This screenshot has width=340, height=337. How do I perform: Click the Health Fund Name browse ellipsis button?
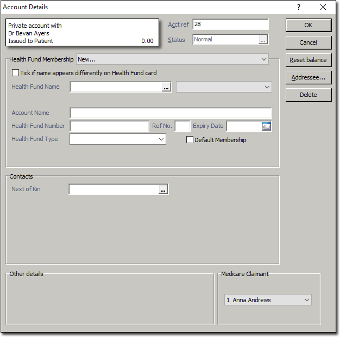coord(166,87)
